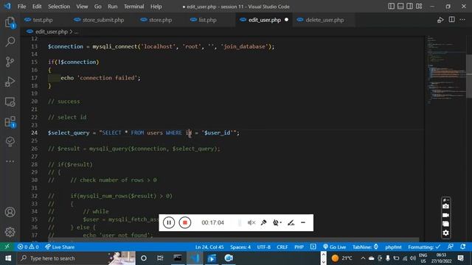The width and height of the screenshot is (472, 265).
Task: Click the video record icon in side widget
Action: 445,215
